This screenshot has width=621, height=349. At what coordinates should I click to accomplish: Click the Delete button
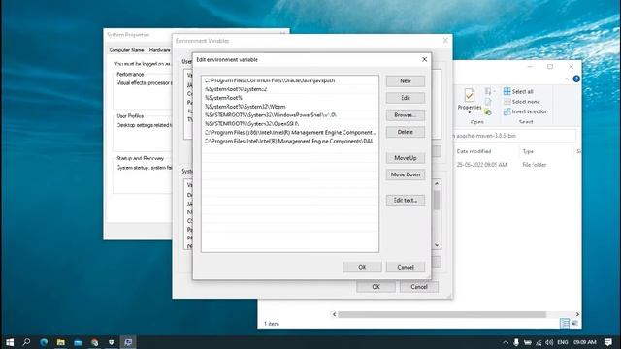tap(406, 132)
